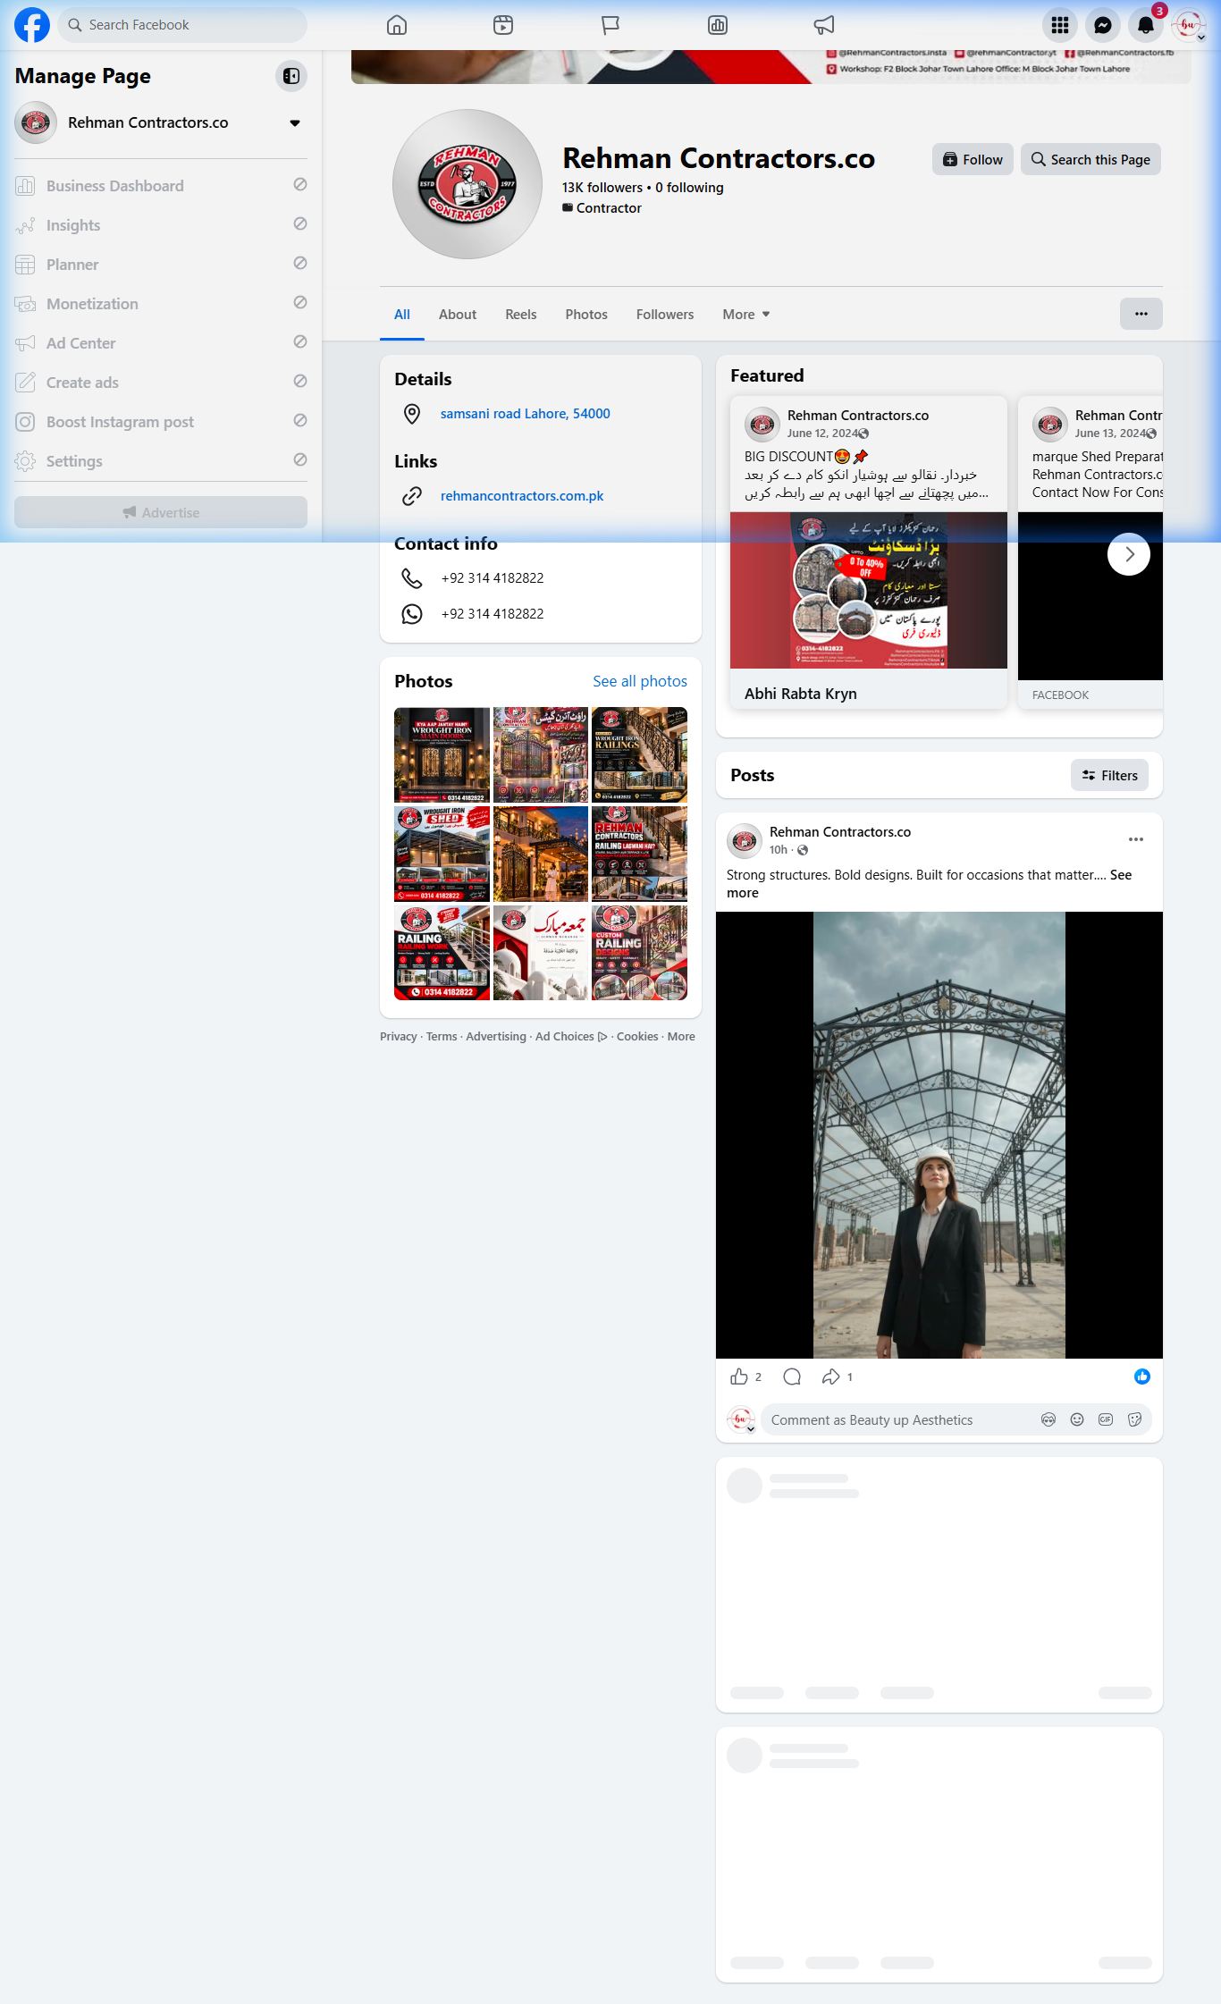Open the custom railing designs photo
Viewport: 1221px width, 2004px height.
(x=640, y=953)
